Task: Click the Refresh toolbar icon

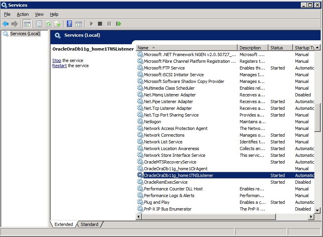Action: [48, 24]
